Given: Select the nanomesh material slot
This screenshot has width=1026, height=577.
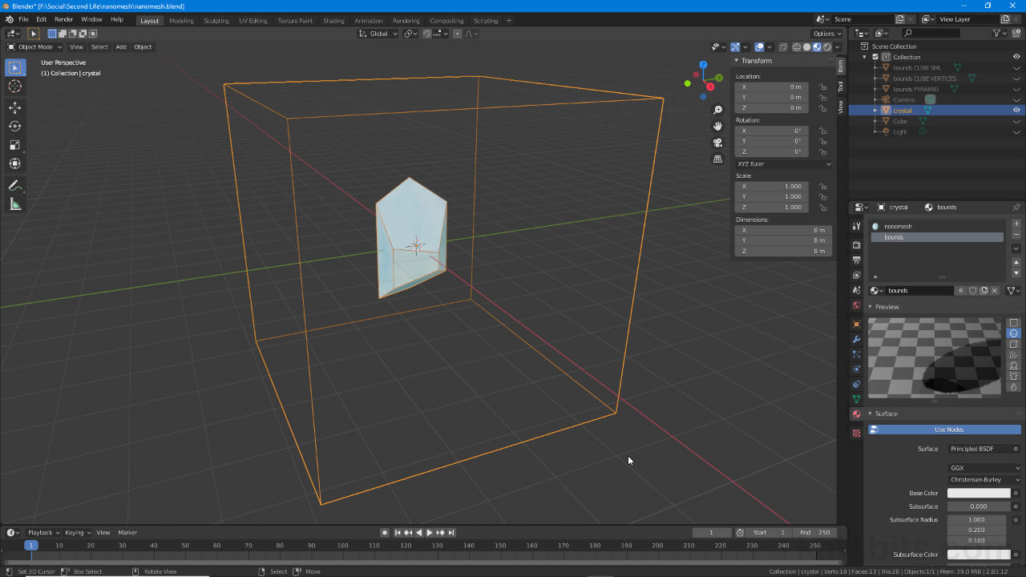Looking at the screenshot, I should pos(937,227).
